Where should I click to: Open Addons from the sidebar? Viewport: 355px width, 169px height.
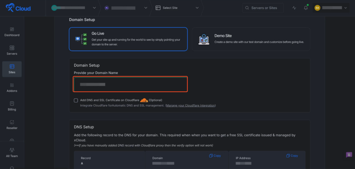coord(12,87)
